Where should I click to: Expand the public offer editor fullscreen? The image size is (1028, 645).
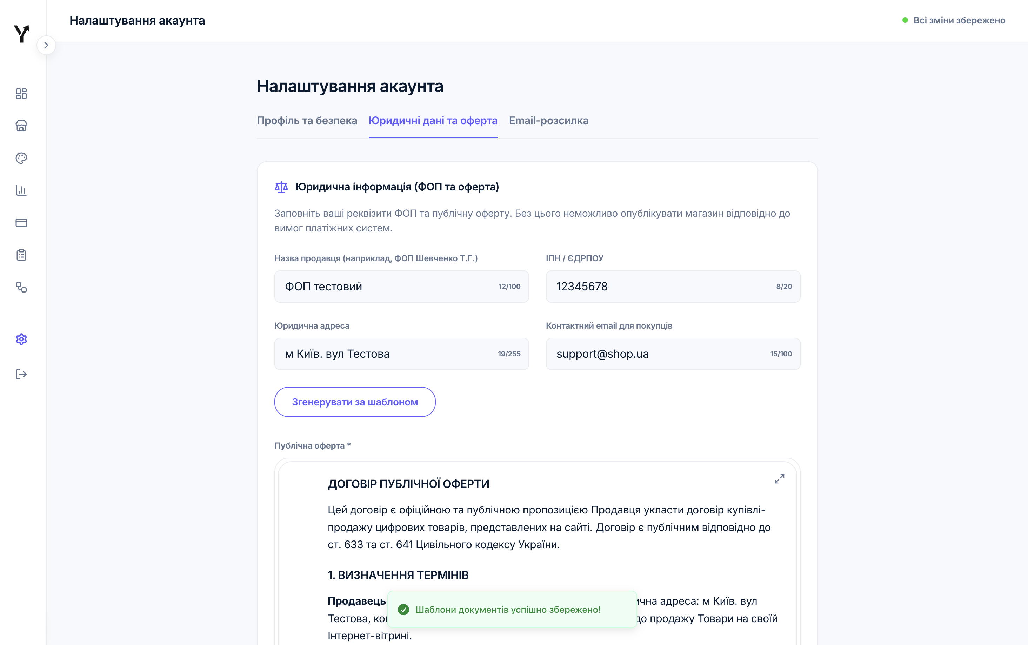[779, 479]
